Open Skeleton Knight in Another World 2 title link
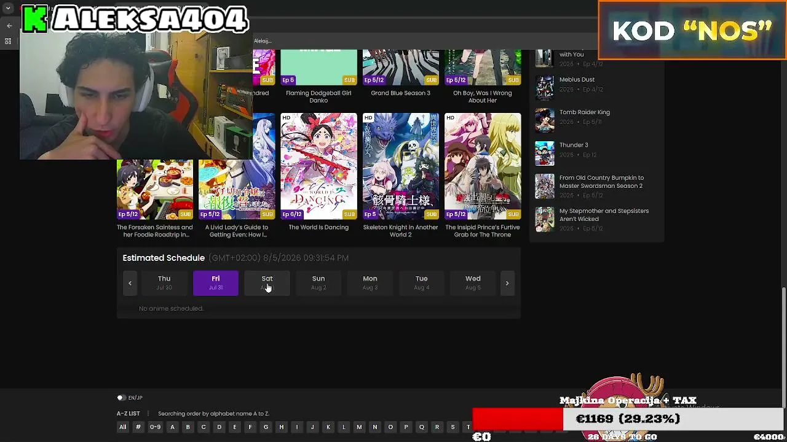This screenshot has width=787, height=442. click(401, 231)
